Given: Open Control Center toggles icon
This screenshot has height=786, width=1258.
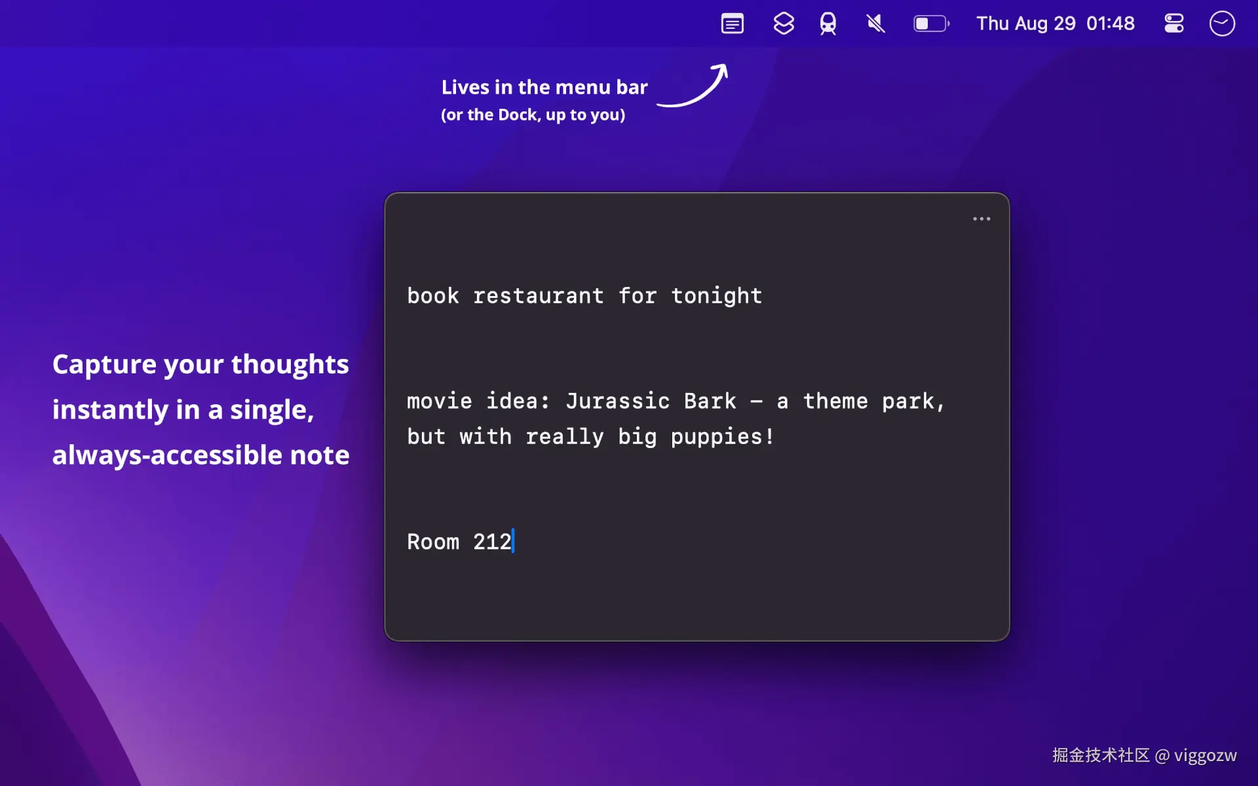Looking at the screenshot, I should (x=1173, y=24).
